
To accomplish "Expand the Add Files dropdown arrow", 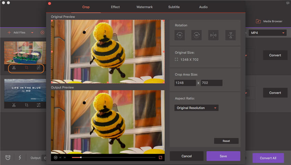I will click(x=32, y=33).
